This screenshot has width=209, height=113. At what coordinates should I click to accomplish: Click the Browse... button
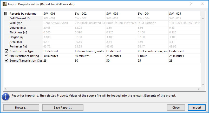[21, 108]
